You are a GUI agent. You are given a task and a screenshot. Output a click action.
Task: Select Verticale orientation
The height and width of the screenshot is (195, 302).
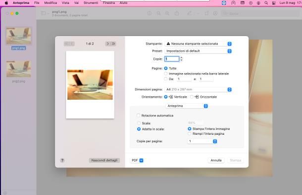(166, 97)
